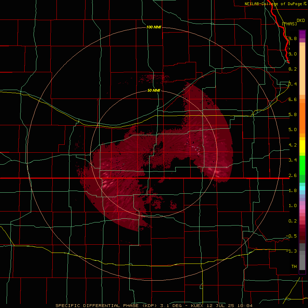Click the 5.8 scale value
The height and width of the screenshot is (308, 308).
click(293, 115)
